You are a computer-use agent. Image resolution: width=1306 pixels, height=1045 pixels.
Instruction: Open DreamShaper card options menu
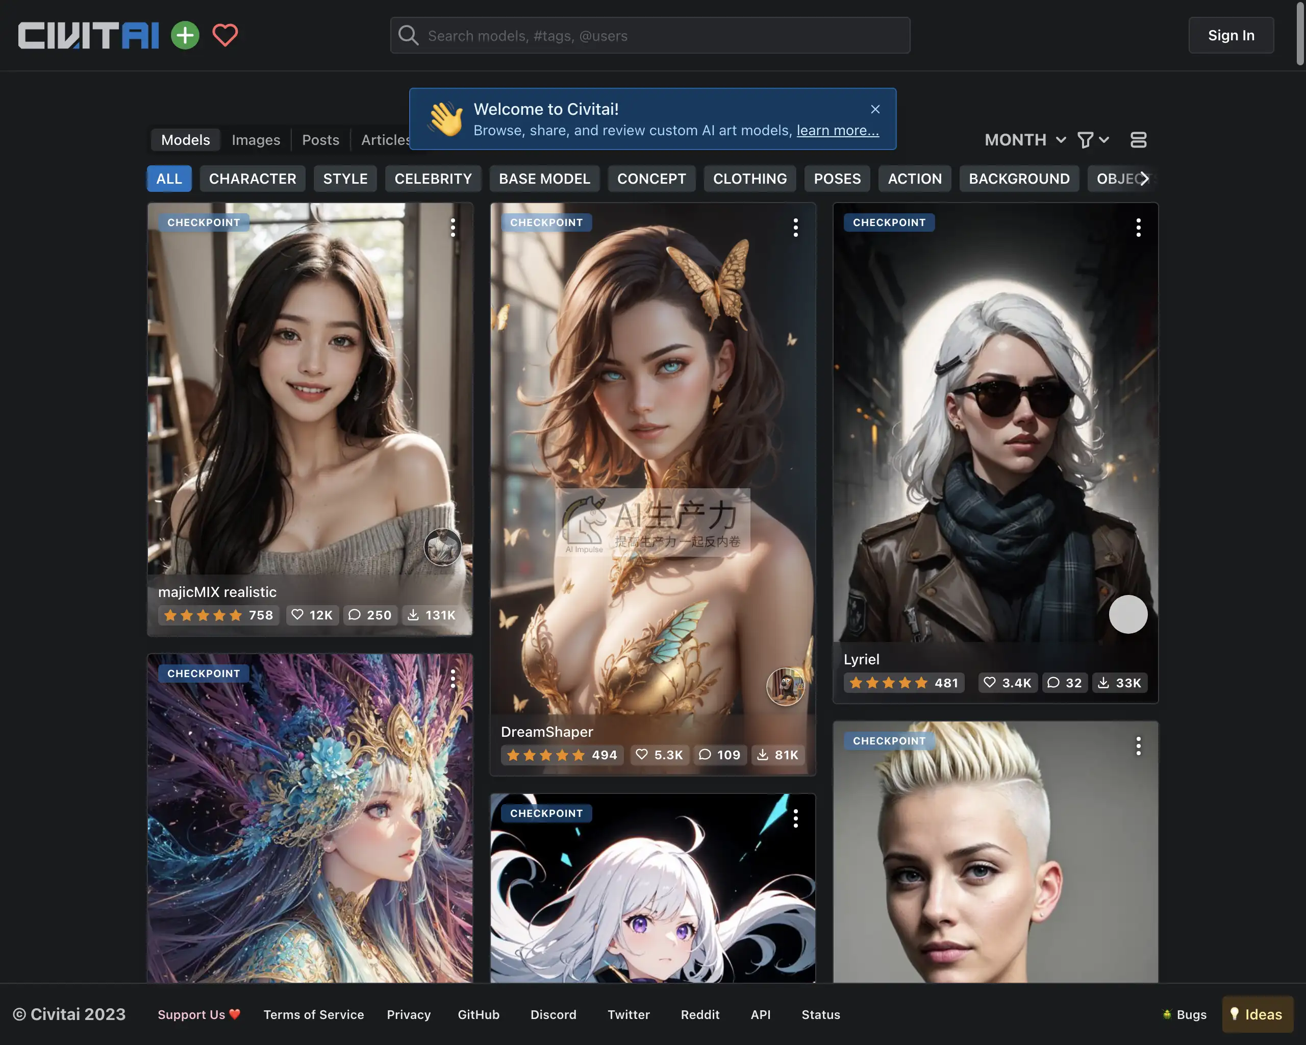pos(795,228)
